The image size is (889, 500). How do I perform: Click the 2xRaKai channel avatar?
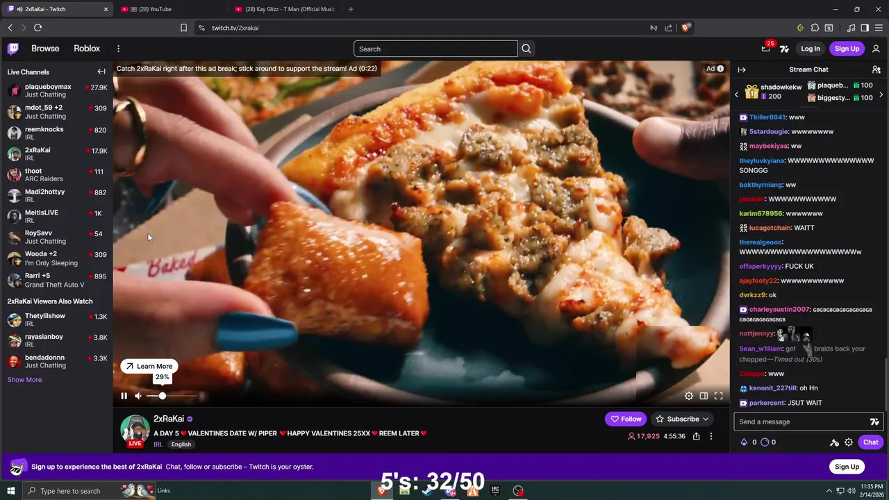pyautogui.click(x=135, y=430)
